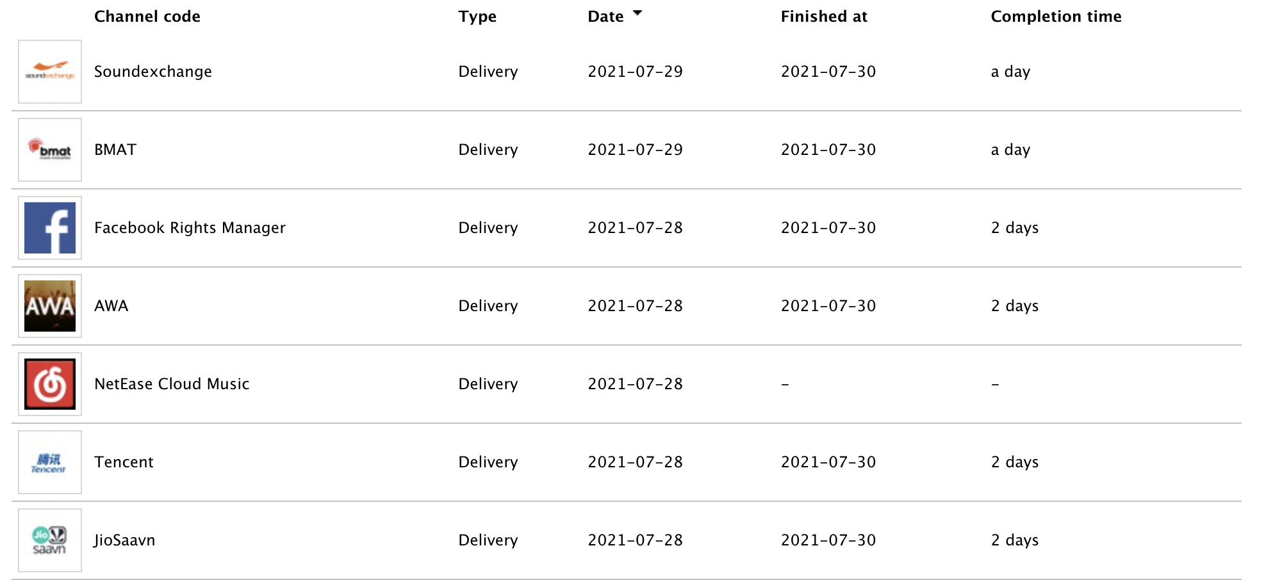Open the Facebook Rights Manager name
This screenshot has height=580, width=1266.
(x=190, y=228)
